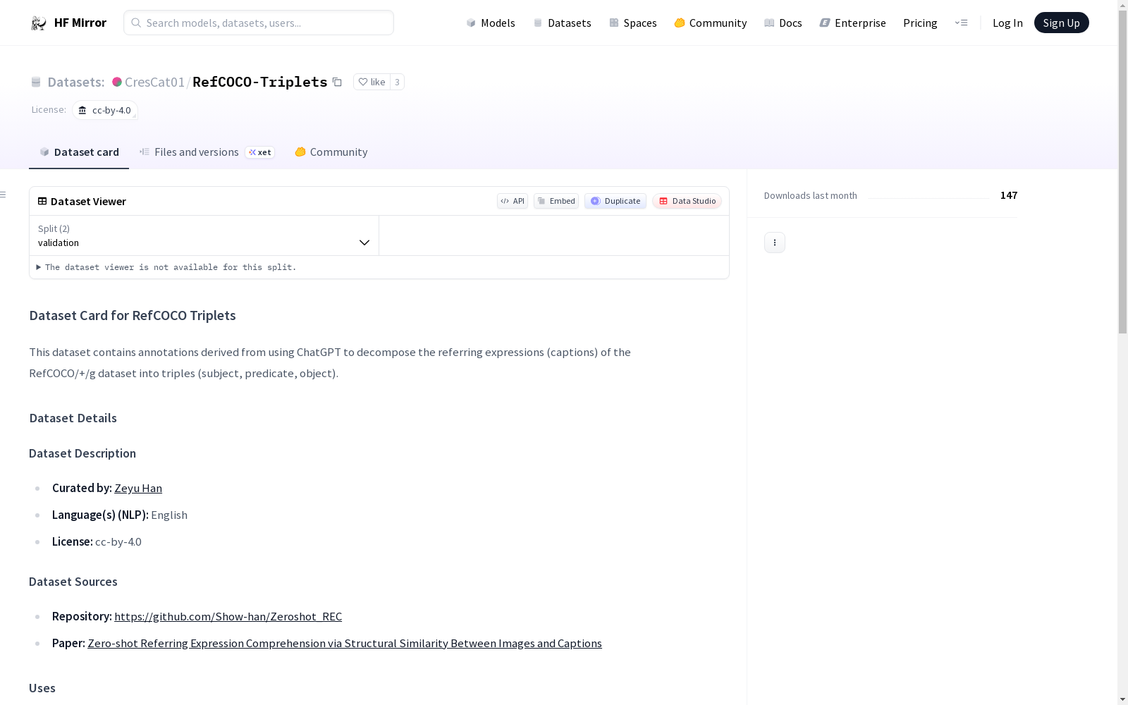Open the Zeyu Han curator link

coord(138,488)
